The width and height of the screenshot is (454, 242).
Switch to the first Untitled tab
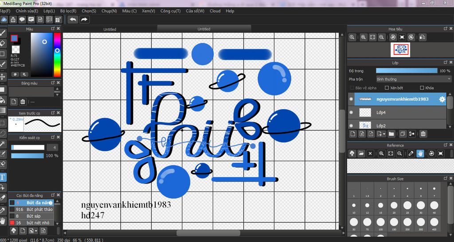pos(110,29)
